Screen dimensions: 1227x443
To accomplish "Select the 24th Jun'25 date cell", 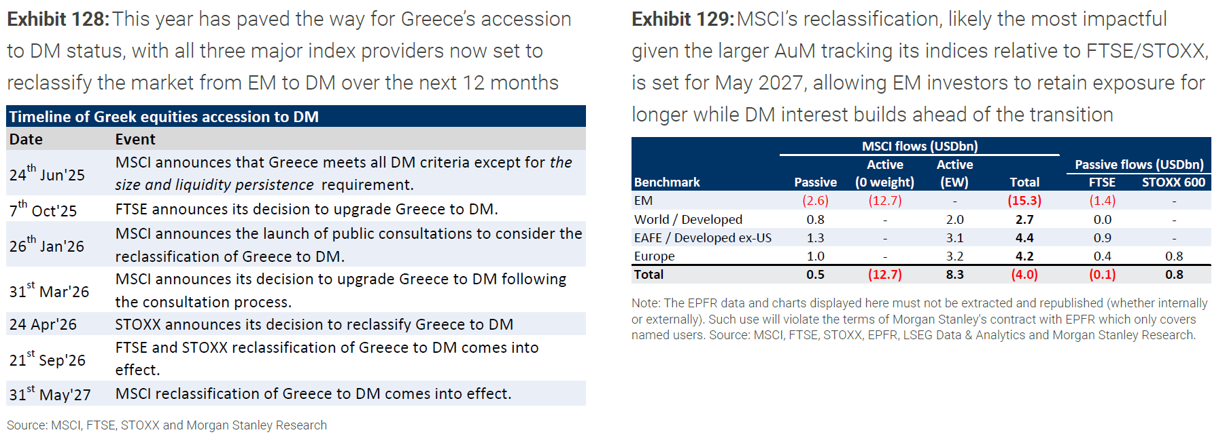I will [47, 173].
